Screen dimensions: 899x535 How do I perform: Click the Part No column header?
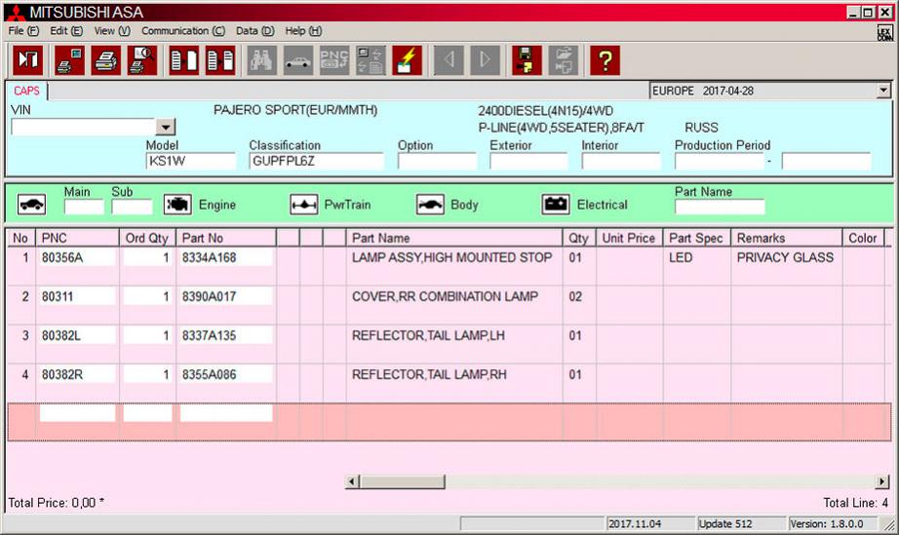(x=226, y=239)
